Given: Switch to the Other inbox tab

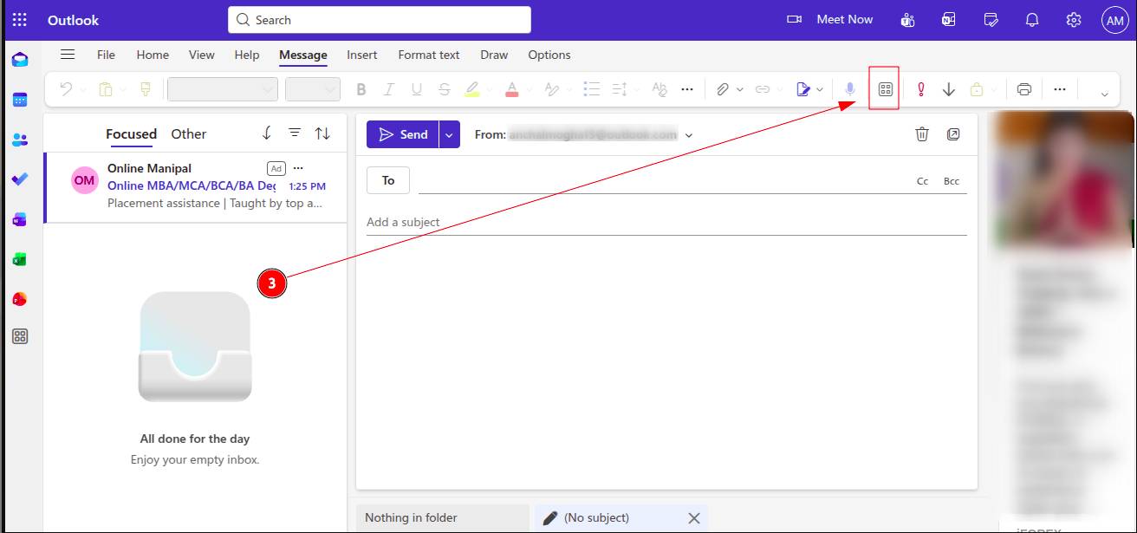Looking at the screenshot, I should click(188, 134).
